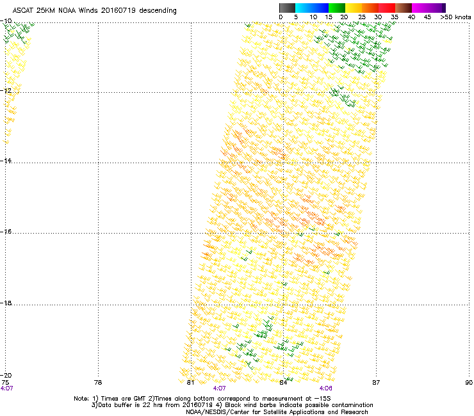The image size is (474, 416).
Task: Click the -20 latitude axis label
Action: (x=6, y=375)
